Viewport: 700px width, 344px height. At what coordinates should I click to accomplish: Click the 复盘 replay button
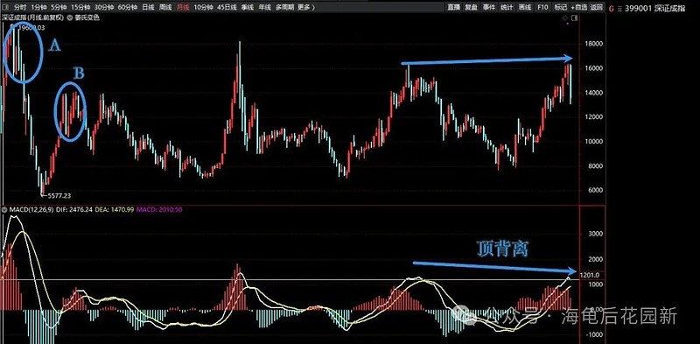click(471, 7)
